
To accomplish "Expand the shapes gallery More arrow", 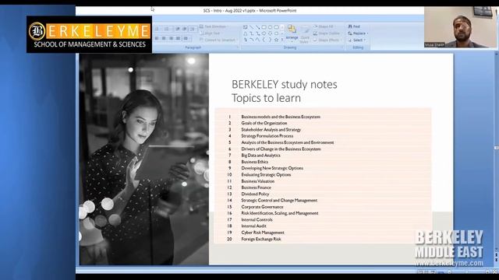I will [282, 40].
